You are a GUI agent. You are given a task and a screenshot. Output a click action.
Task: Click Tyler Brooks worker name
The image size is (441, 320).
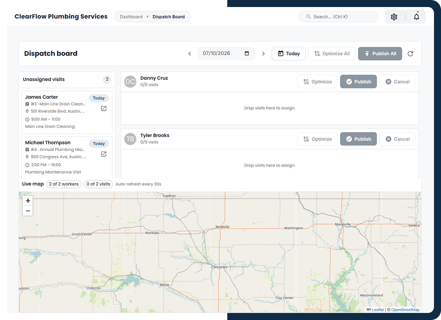pos(155,135)
